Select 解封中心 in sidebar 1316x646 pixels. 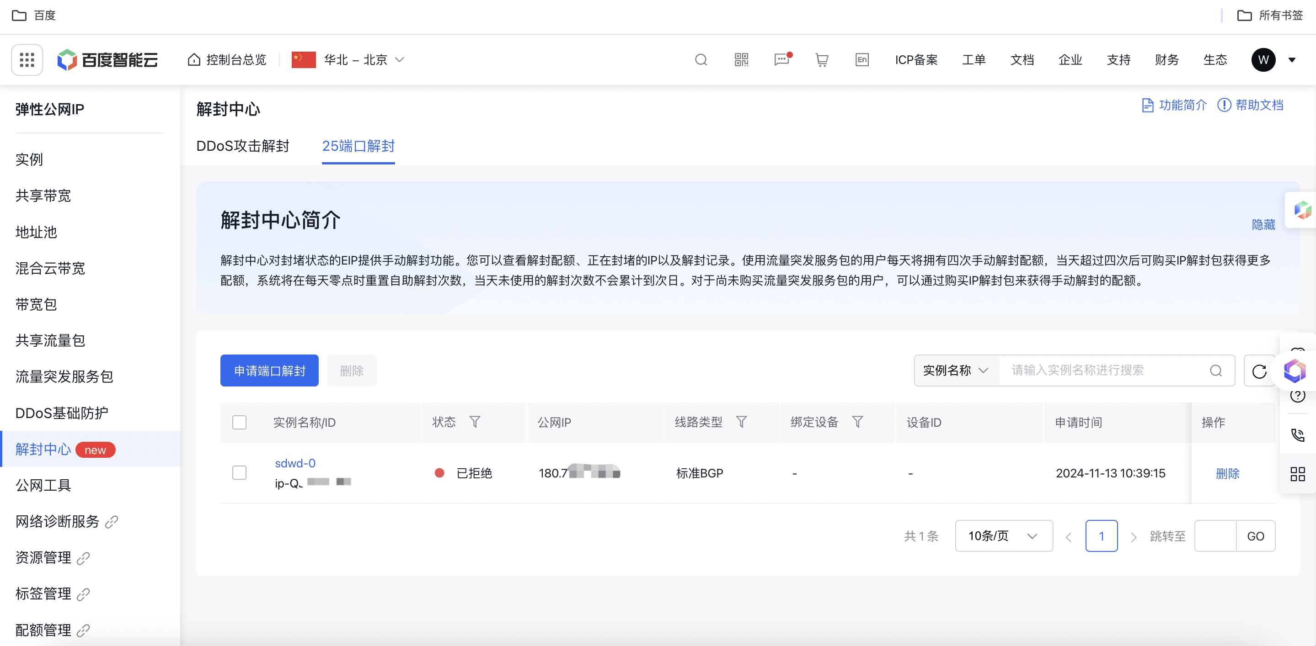[90, 449]
